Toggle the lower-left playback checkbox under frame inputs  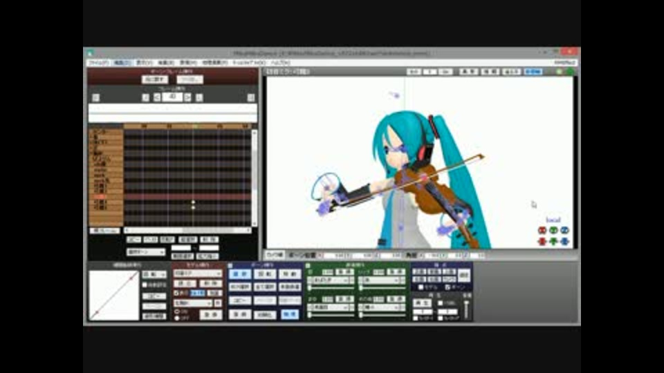coord(416,318)
